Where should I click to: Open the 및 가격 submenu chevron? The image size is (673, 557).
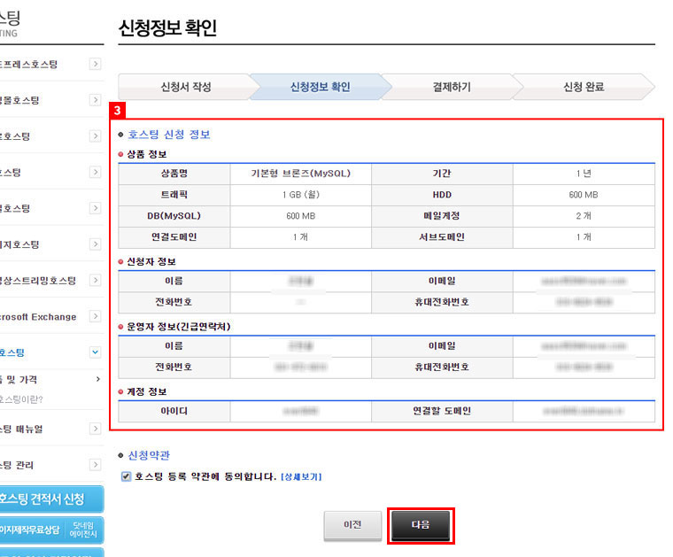click(97, 379)
